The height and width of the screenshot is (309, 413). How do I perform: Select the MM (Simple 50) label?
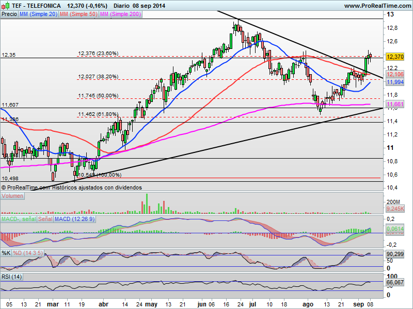click(x=78, y=14)
